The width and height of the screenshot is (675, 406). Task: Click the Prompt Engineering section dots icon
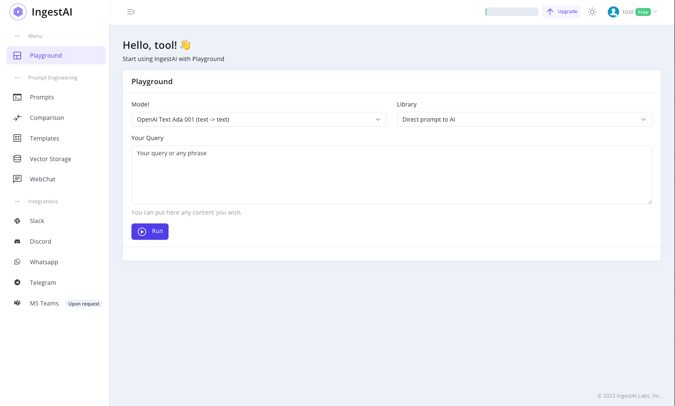[17, 78]
